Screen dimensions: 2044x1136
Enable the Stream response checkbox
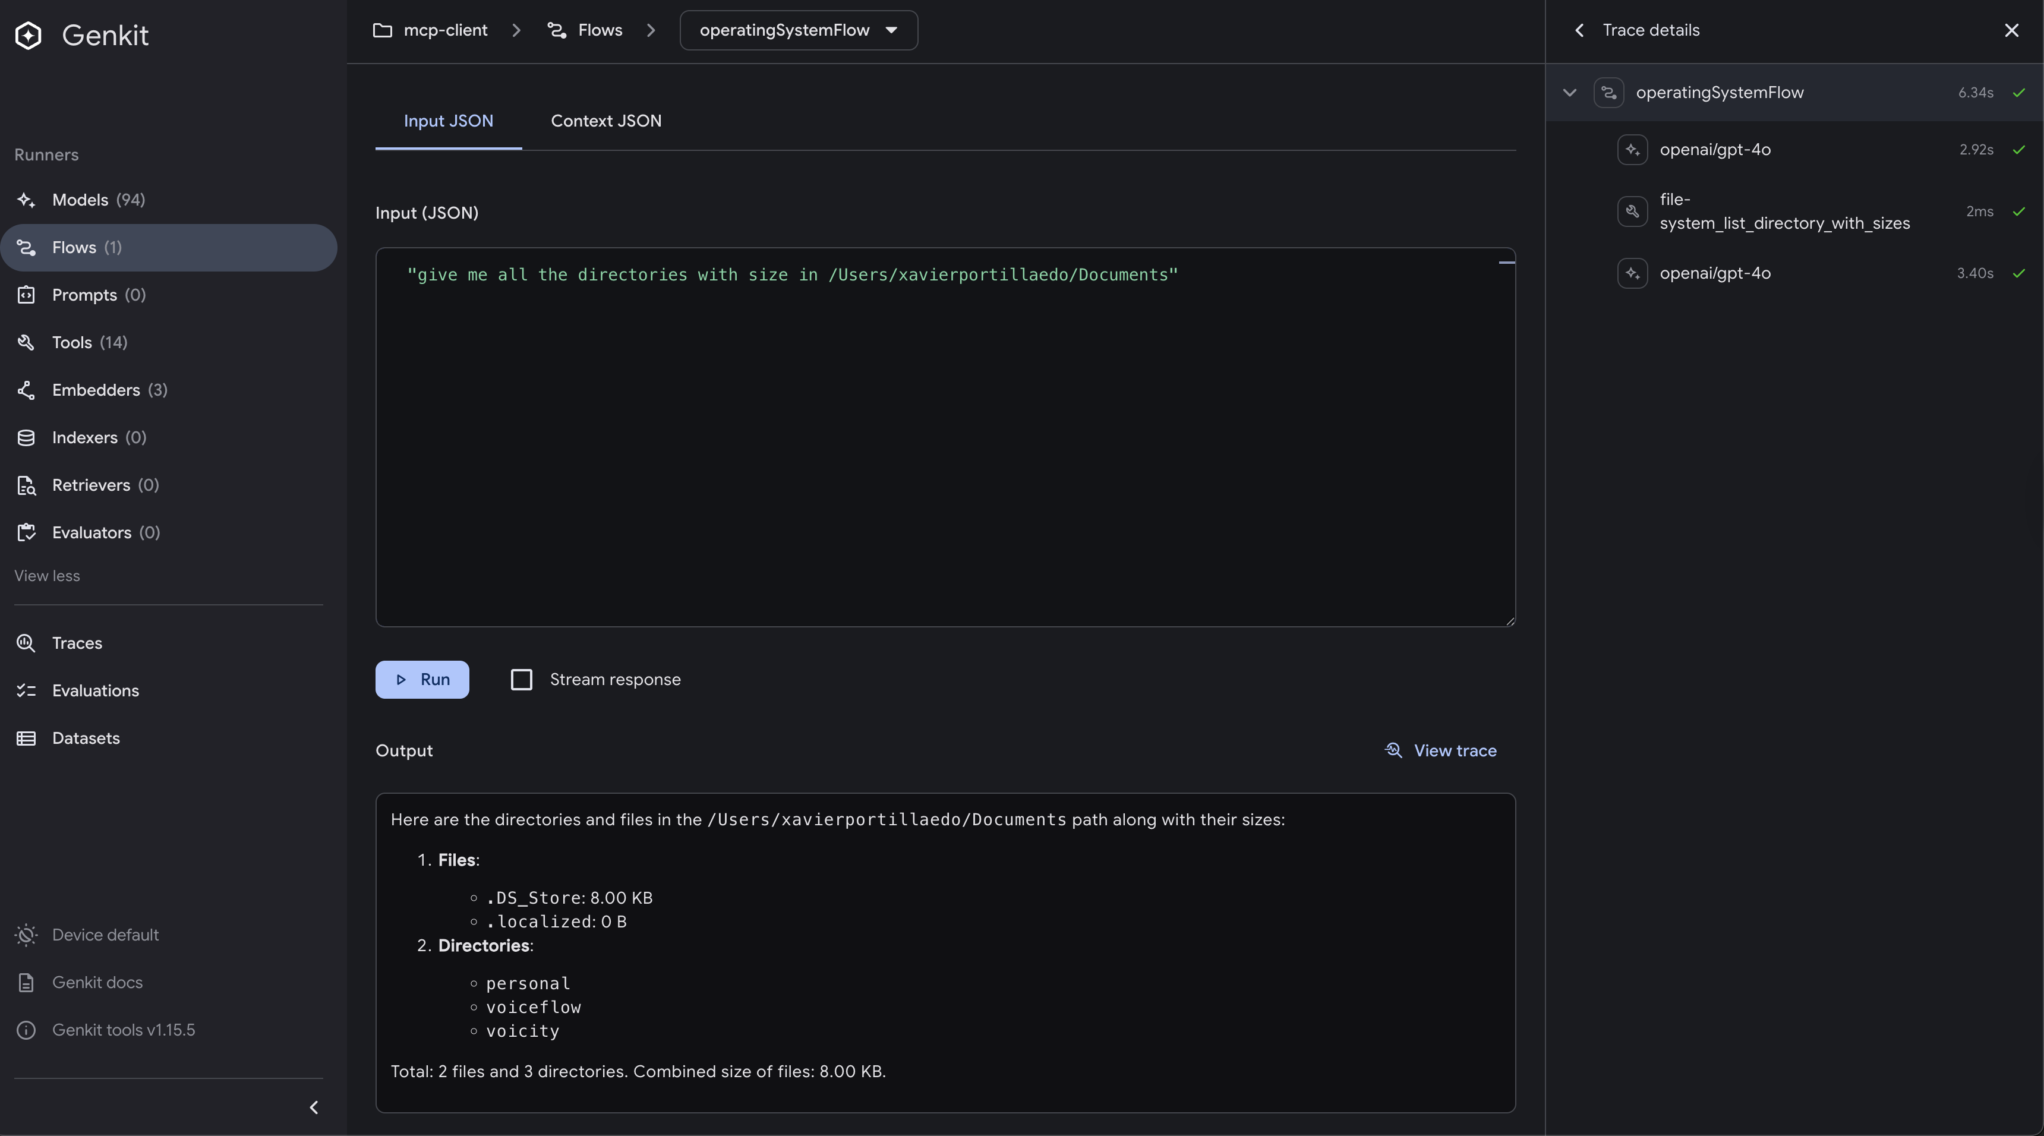click(521, 680)
